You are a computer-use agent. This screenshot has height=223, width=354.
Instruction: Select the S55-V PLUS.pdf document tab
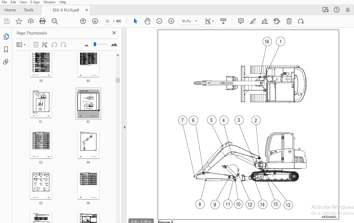(x=66, y=10)
